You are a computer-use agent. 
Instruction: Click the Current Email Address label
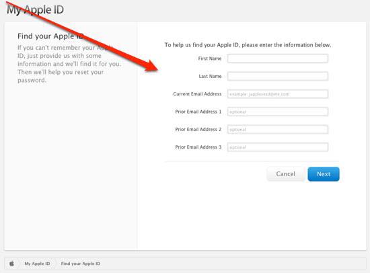(x=197, y=94)
